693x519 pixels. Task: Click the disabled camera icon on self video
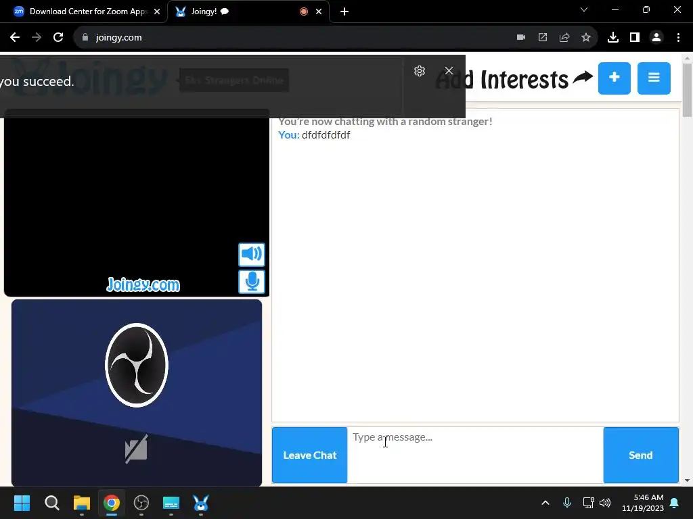pos(136,449)
